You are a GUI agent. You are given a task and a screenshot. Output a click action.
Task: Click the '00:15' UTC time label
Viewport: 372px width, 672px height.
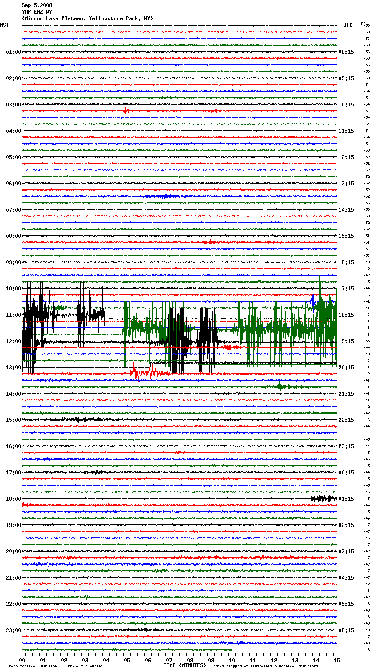tap(346, 473)
